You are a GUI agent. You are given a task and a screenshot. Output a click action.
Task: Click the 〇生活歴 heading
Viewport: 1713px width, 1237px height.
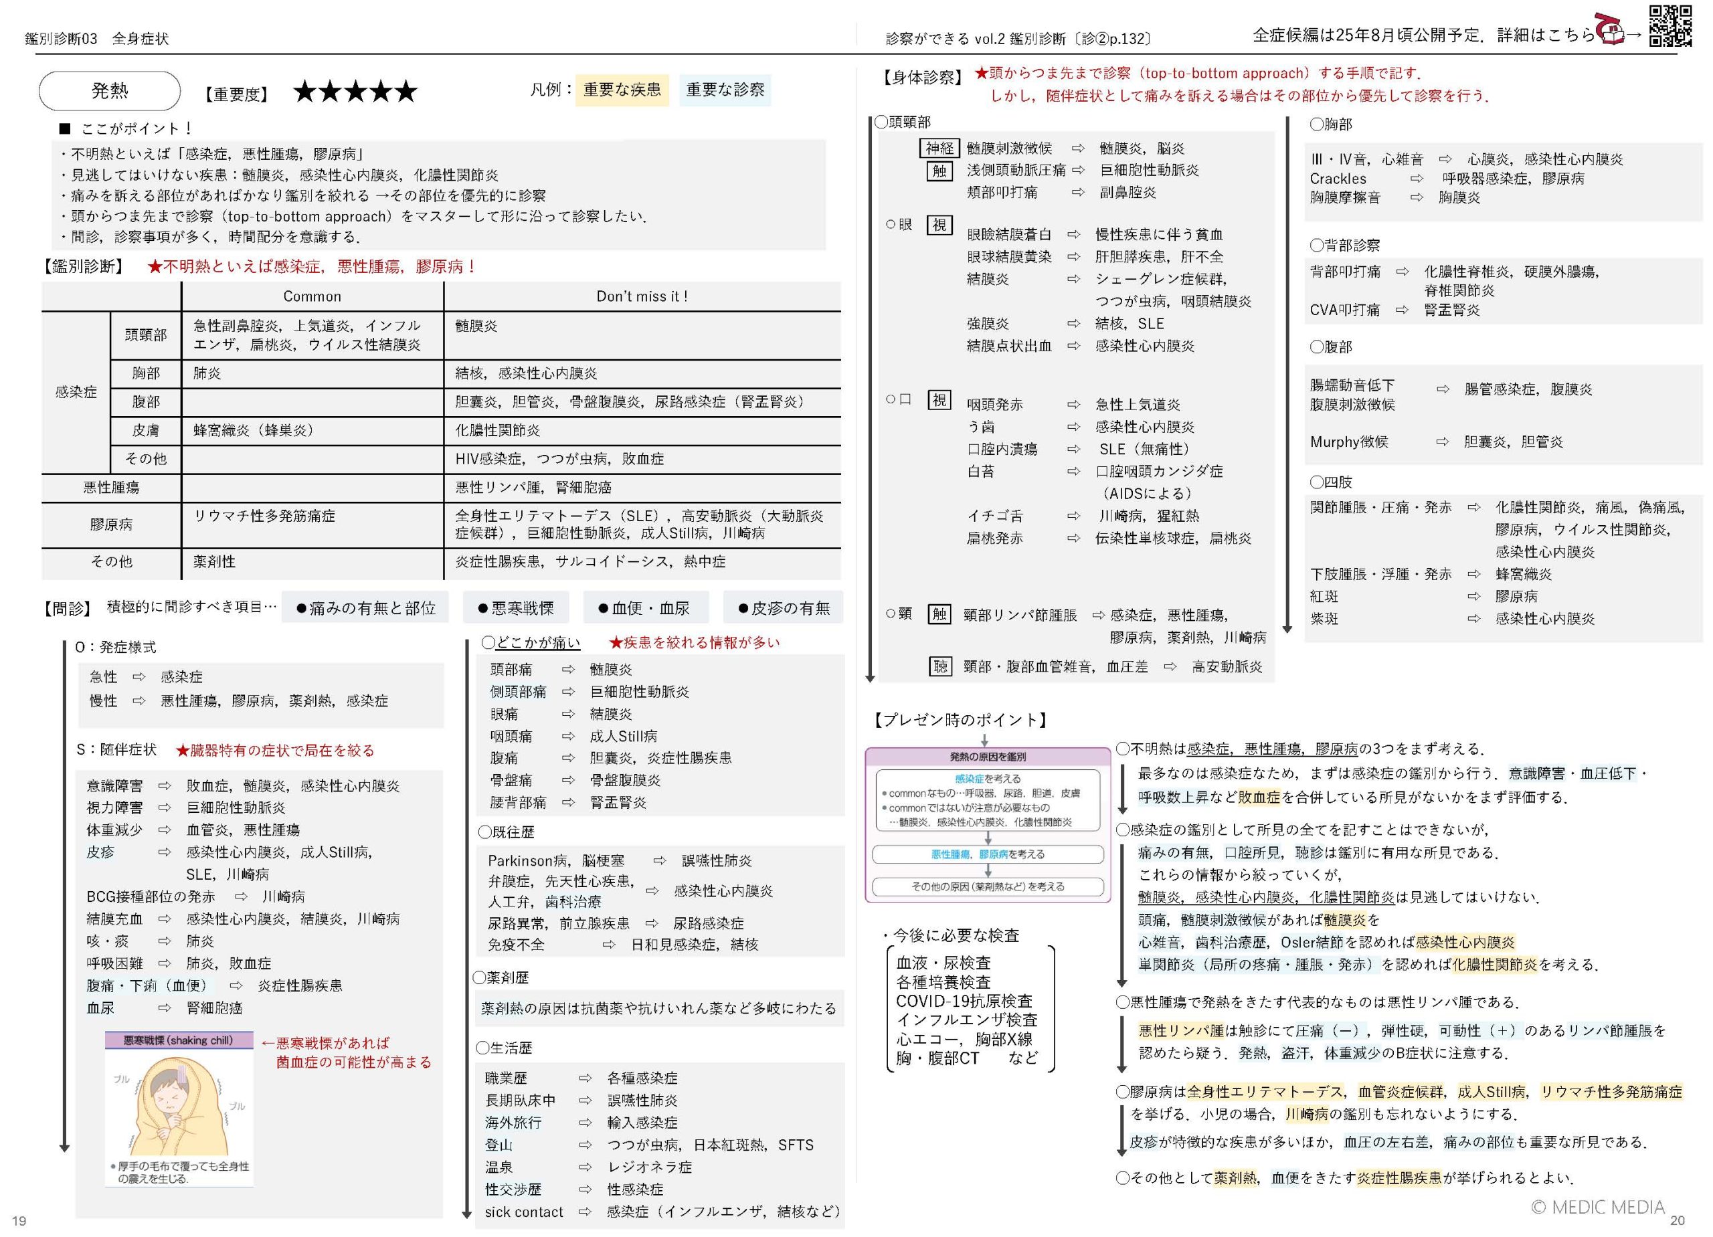coord(505,1048)
